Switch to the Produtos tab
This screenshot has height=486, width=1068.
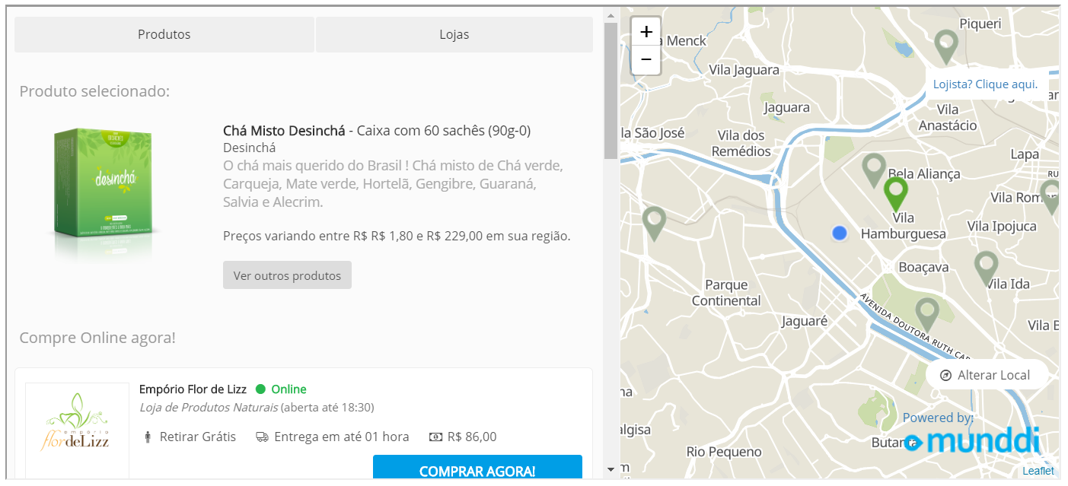[164, 34]
